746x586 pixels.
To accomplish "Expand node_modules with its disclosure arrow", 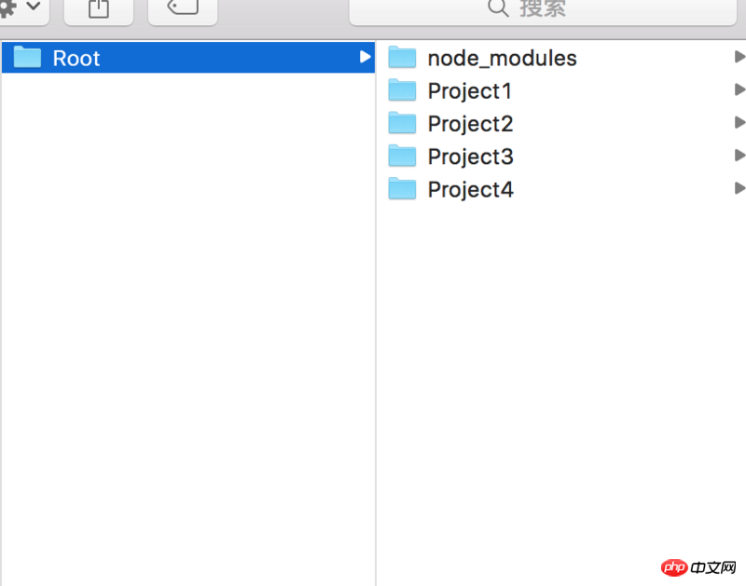I will (739, 57).
